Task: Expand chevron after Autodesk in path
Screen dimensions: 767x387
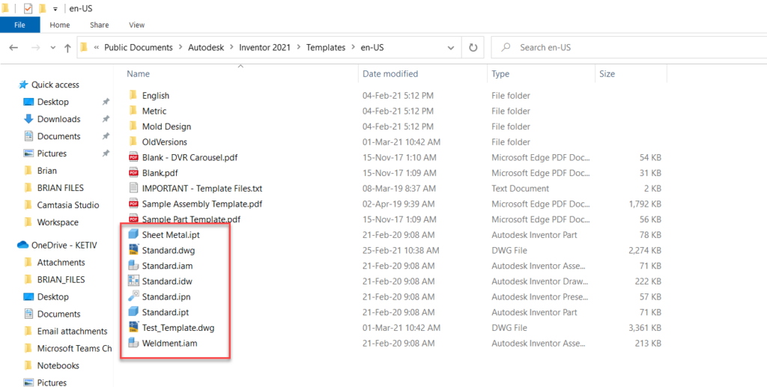Action: click(x=232, y=48)
